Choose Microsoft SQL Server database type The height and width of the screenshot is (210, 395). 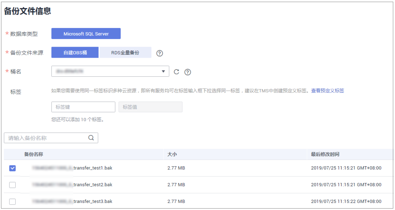(86, 34)
